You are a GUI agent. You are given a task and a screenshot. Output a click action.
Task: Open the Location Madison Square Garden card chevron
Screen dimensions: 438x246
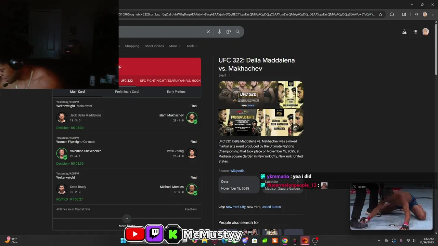tap(298, 182)
